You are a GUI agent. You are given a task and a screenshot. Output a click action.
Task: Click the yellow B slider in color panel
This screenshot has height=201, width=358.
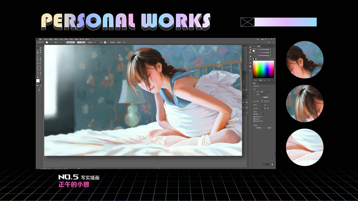(264, 55)
